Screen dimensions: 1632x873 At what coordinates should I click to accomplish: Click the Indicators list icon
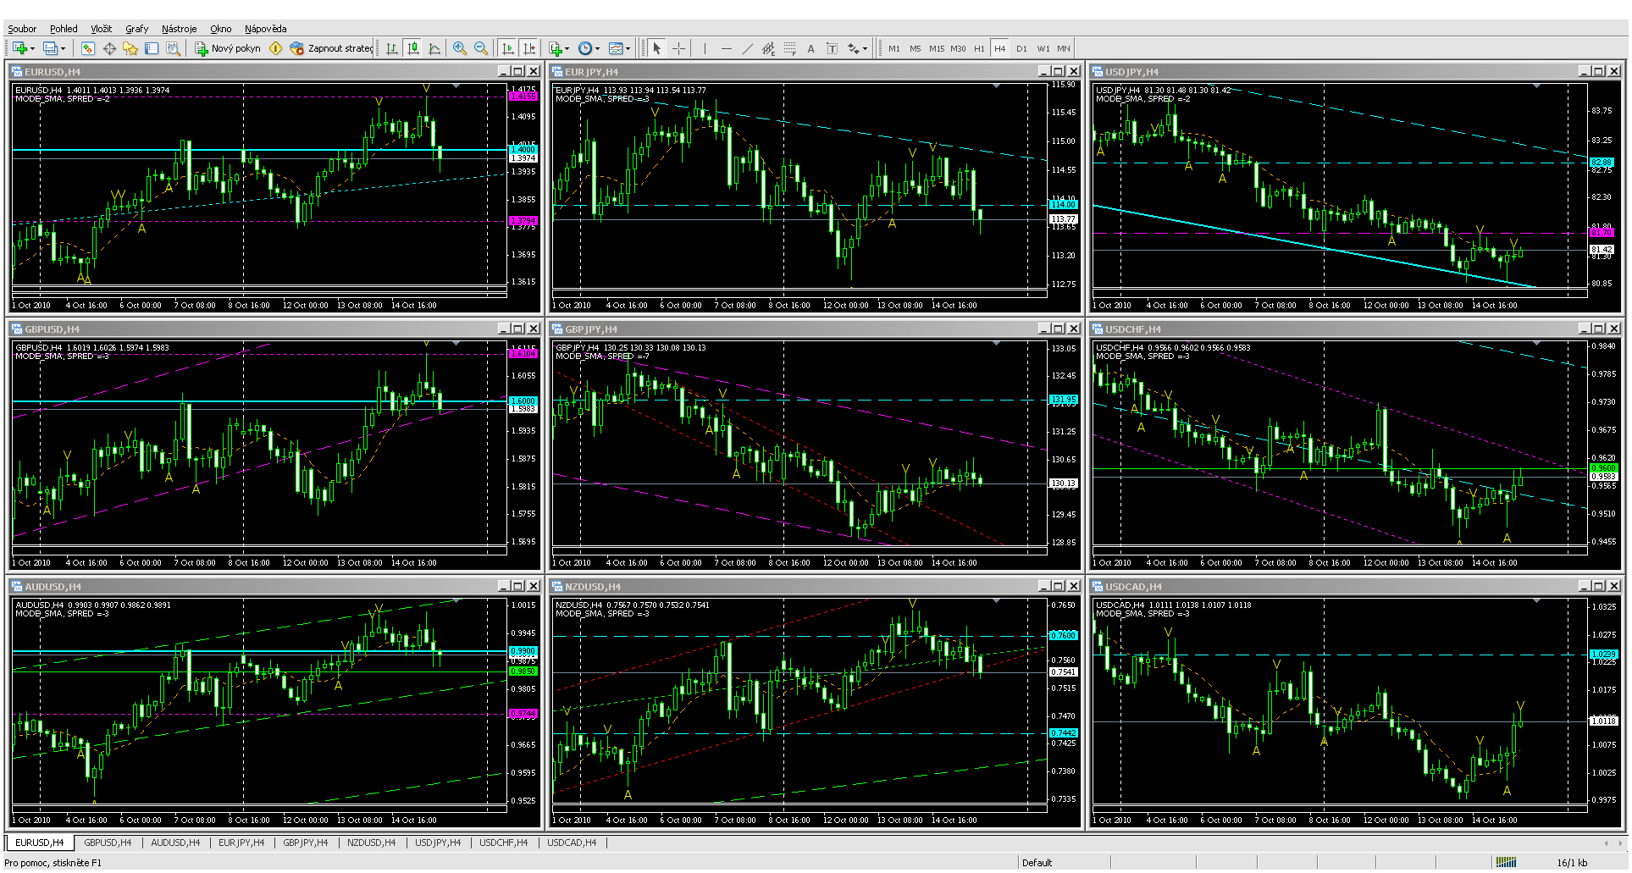point(555,48)
